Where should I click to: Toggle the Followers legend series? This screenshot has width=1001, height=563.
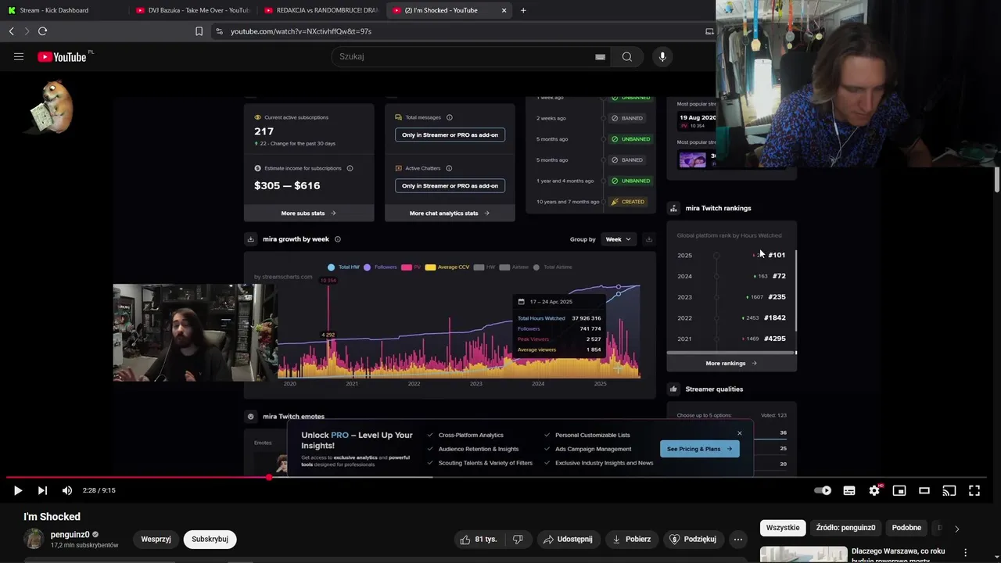tap(380, 267)
